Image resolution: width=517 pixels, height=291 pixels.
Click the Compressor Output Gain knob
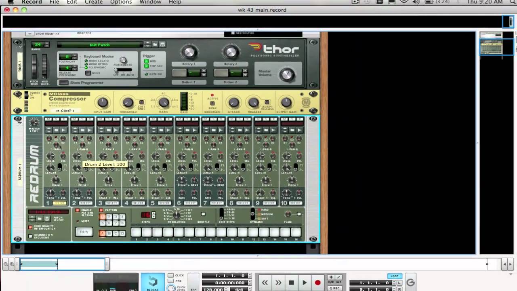pyautogui.click(x=286, y=103)
